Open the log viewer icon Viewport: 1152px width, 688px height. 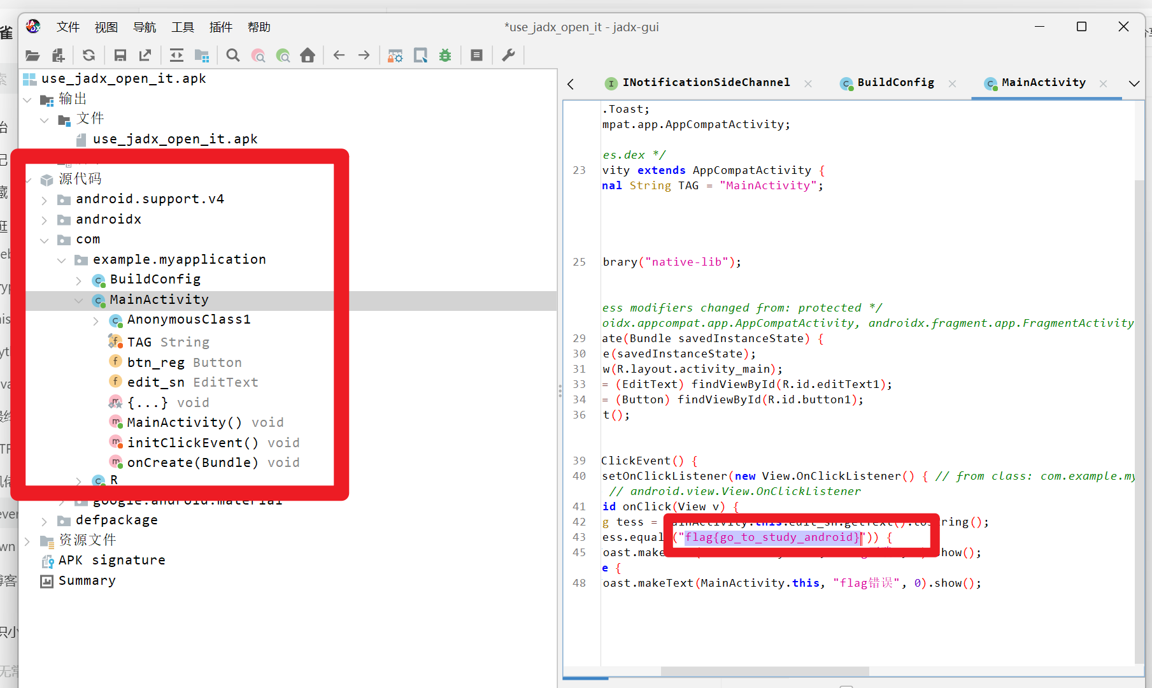click(476, 55)
